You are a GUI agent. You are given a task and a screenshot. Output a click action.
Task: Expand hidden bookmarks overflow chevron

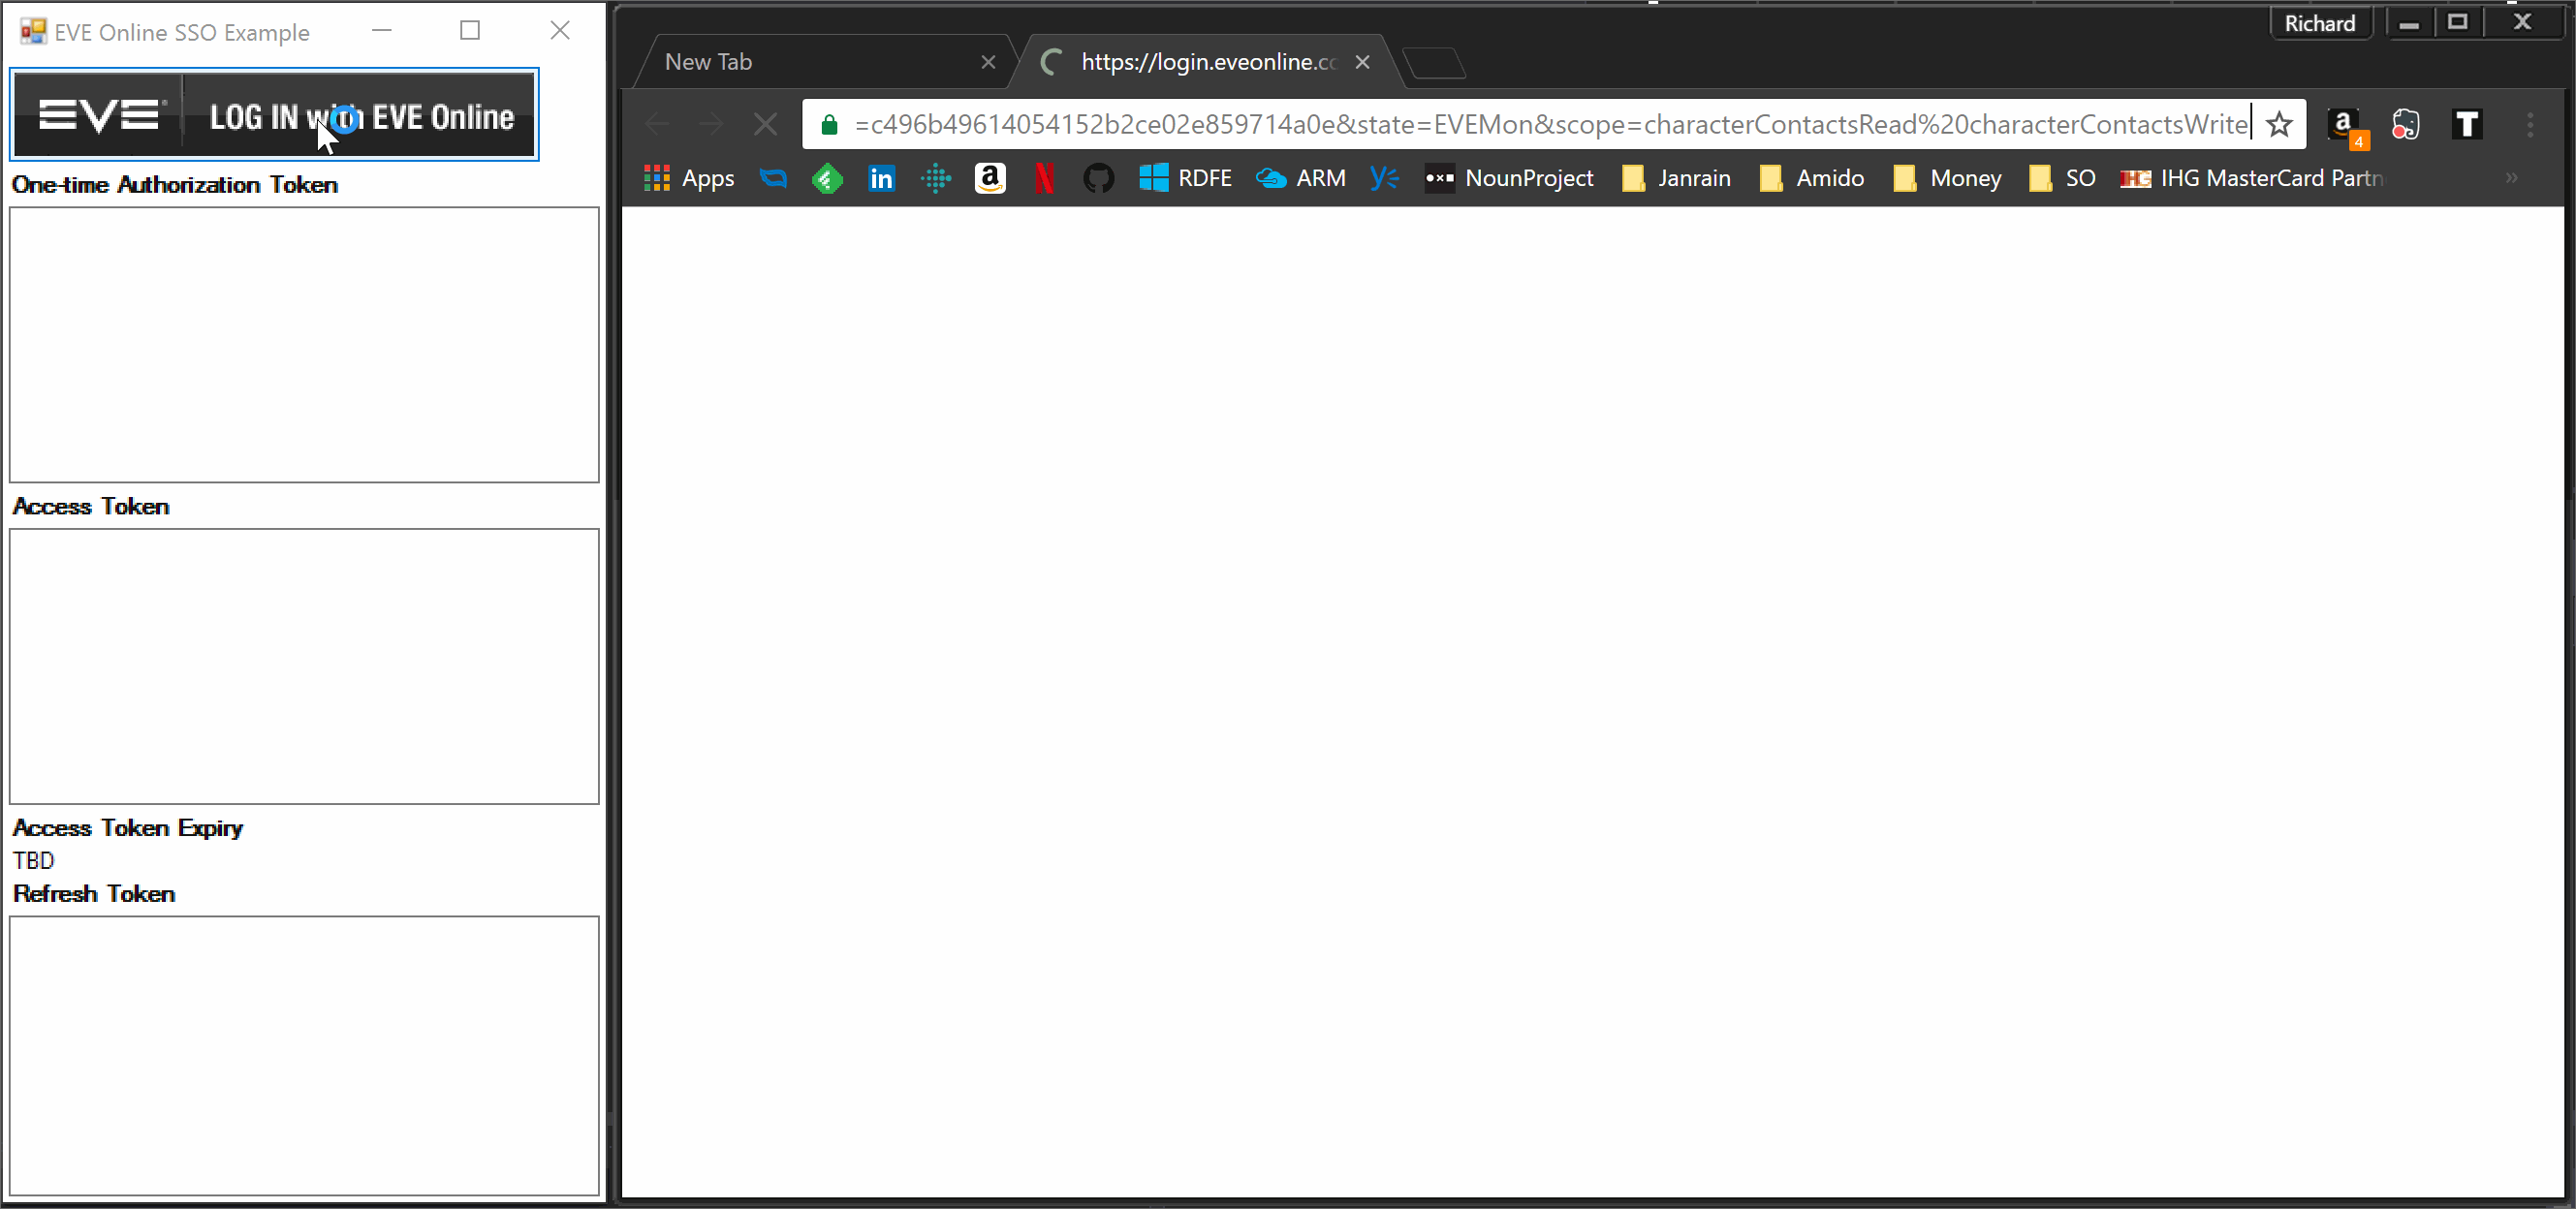point(2511,178)
